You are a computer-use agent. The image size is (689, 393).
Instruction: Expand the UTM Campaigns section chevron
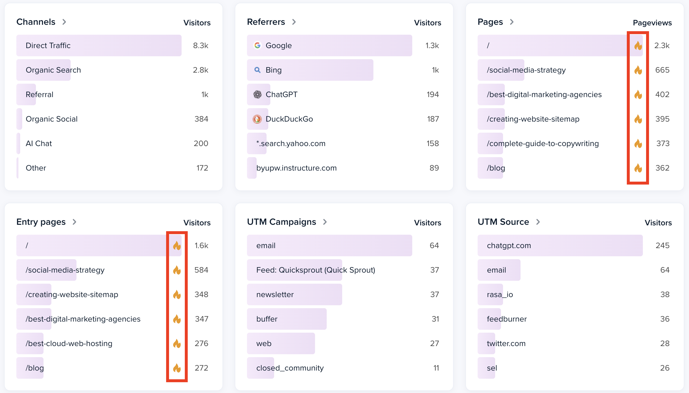(x=325, y=222)
